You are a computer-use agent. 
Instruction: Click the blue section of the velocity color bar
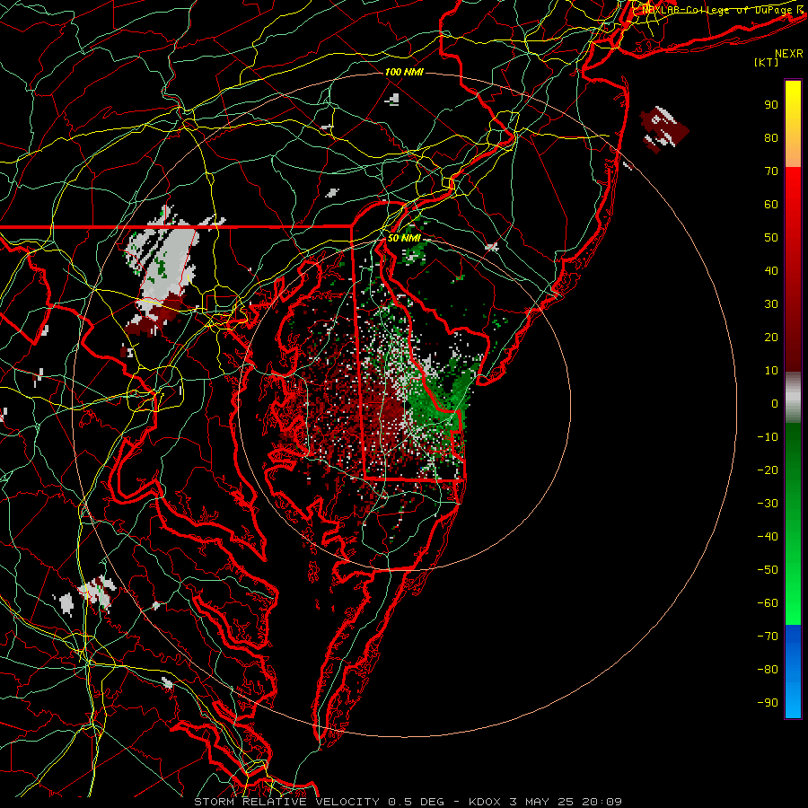[x=793, y=672]
